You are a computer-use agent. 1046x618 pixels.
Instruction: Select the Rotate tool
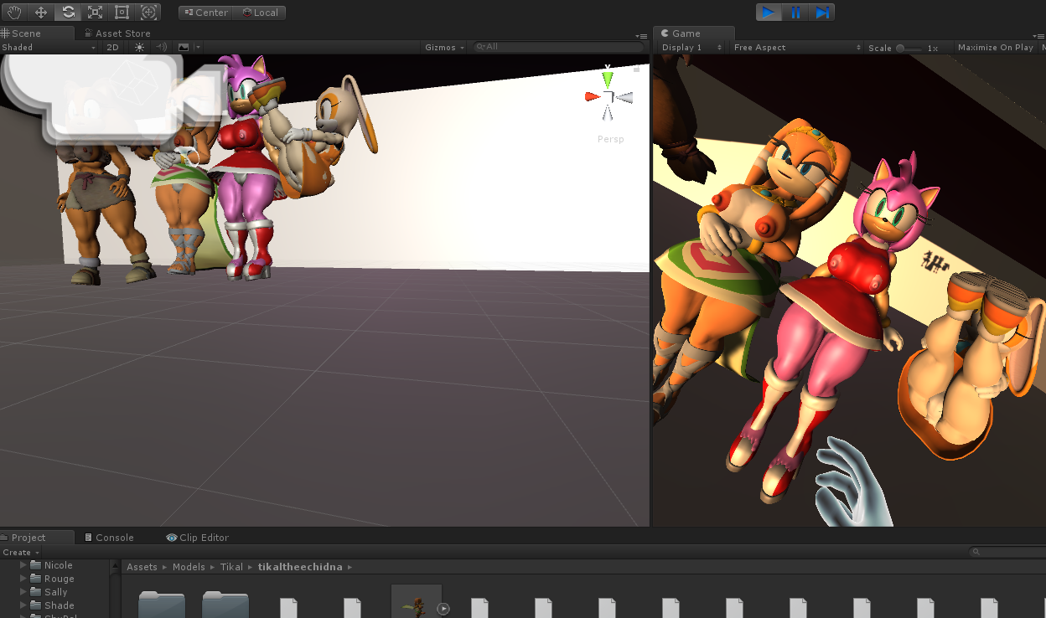68,13
